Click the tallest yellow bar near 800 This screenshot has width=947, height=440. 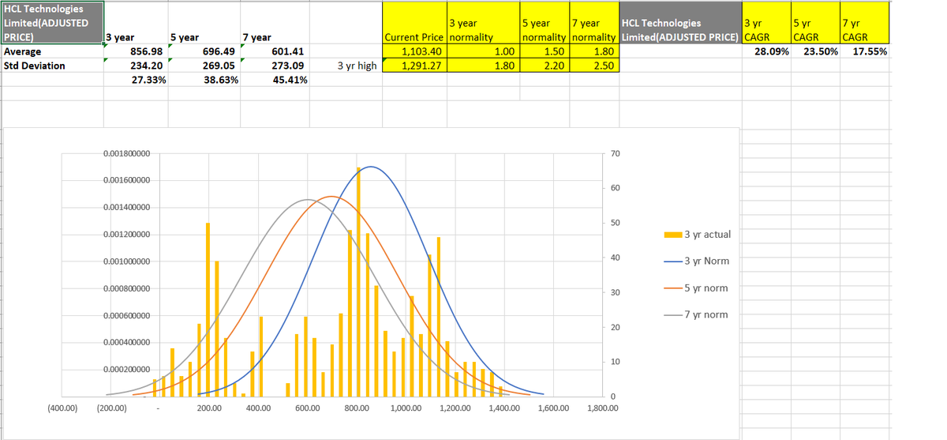click(x=358, y=281)
